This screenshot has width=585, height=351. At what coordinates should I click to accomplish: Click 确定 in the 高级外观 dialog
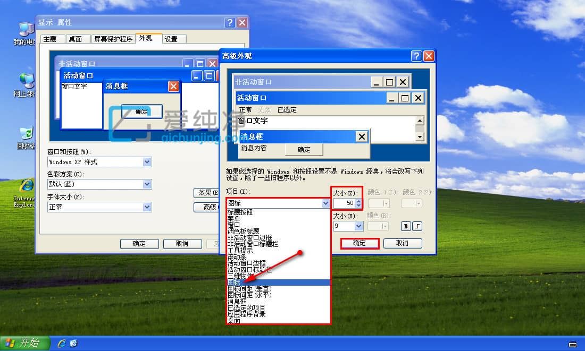(360, 243)
